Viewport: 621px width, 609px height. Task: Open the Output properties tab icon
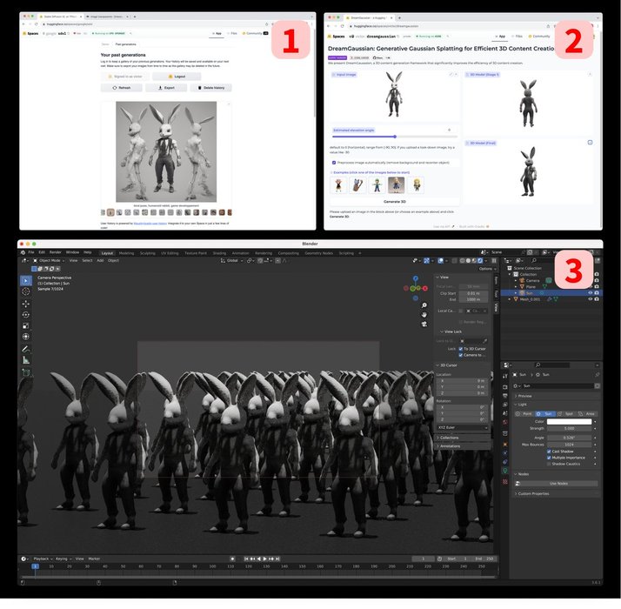505,396
